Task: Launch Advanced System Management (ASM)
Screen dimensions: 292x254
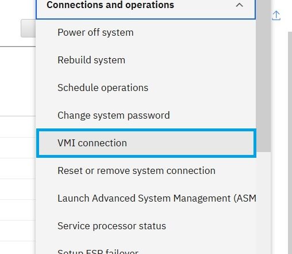Action: (x=145, y=198)
